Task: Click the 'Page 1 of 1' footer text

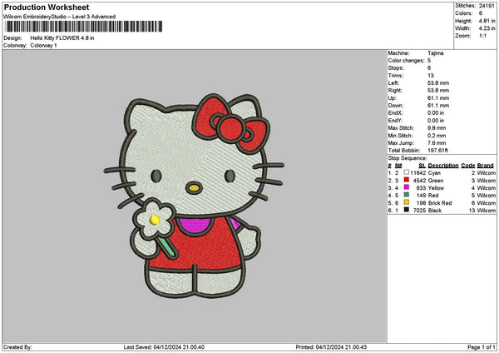Action: 482,347
